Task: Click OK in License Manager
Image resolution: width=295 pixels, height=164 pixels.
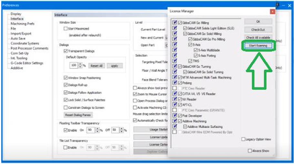Action: click(258, 22)
